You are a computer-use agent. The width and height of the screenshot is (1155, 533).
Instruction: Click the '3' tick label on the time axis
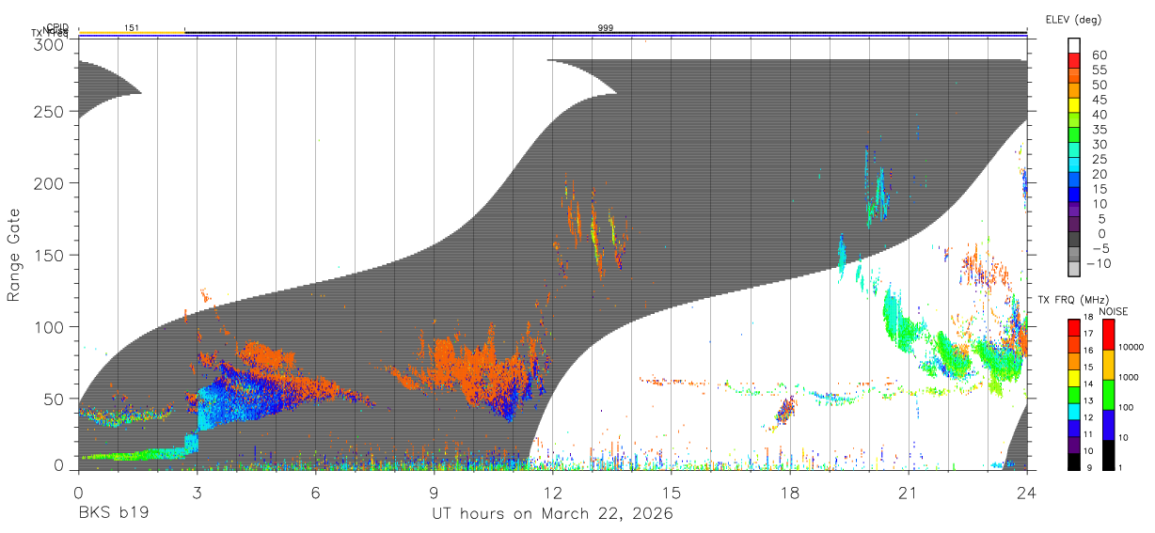(197, 493)
